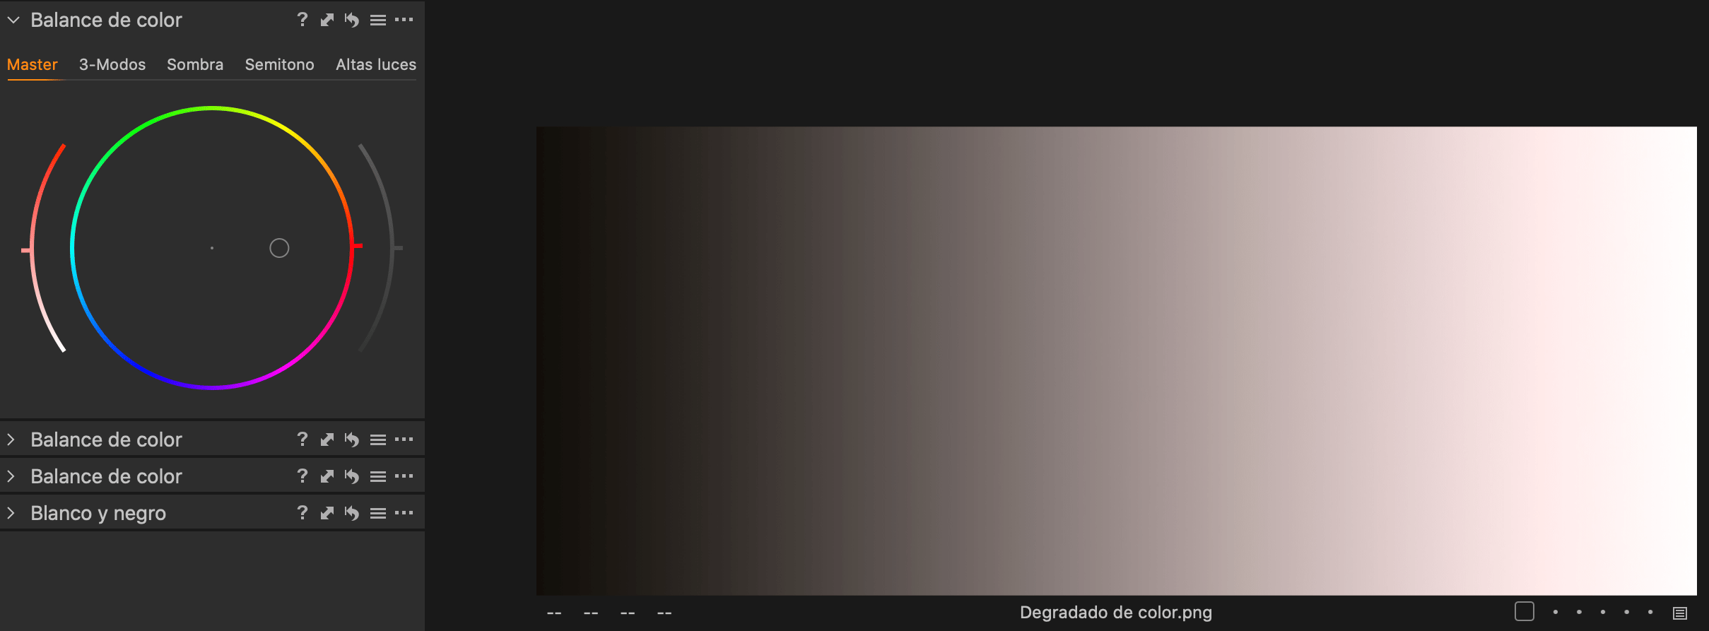
Task: Click the Degradado de color.png gradient image
Action: coord(1116,360)
